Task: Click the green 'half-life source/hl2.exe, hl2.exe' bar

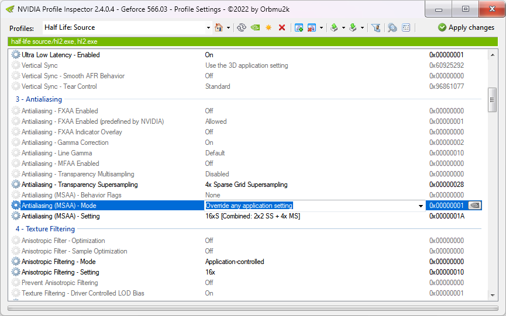Action: 253,41
